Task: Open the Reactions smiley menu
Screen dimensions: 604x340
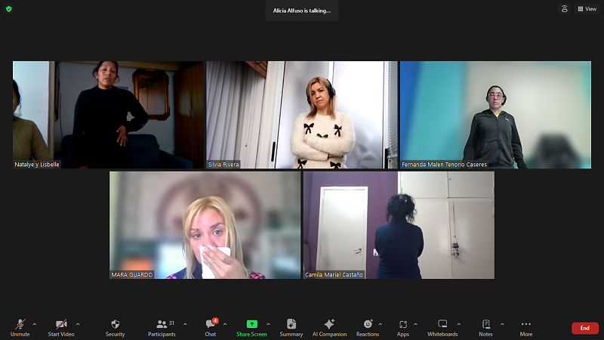Action: [x=368, y=326]
